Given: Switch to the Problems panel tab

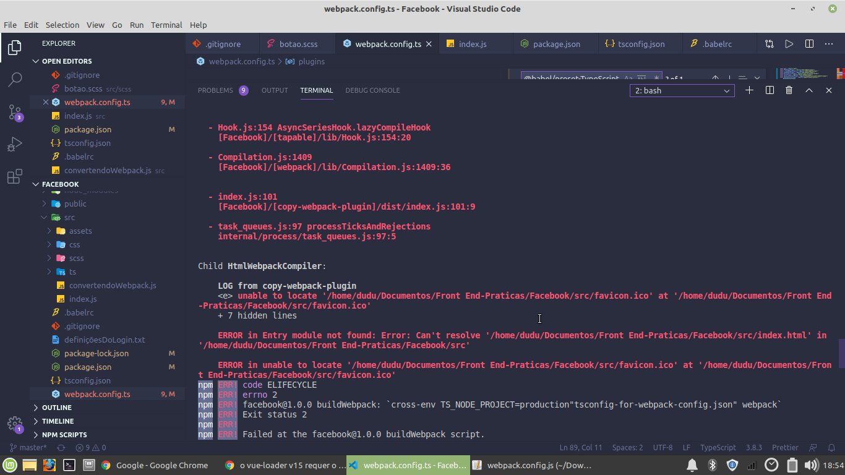Looking at the screenshot, I should [x=223, y=90].
